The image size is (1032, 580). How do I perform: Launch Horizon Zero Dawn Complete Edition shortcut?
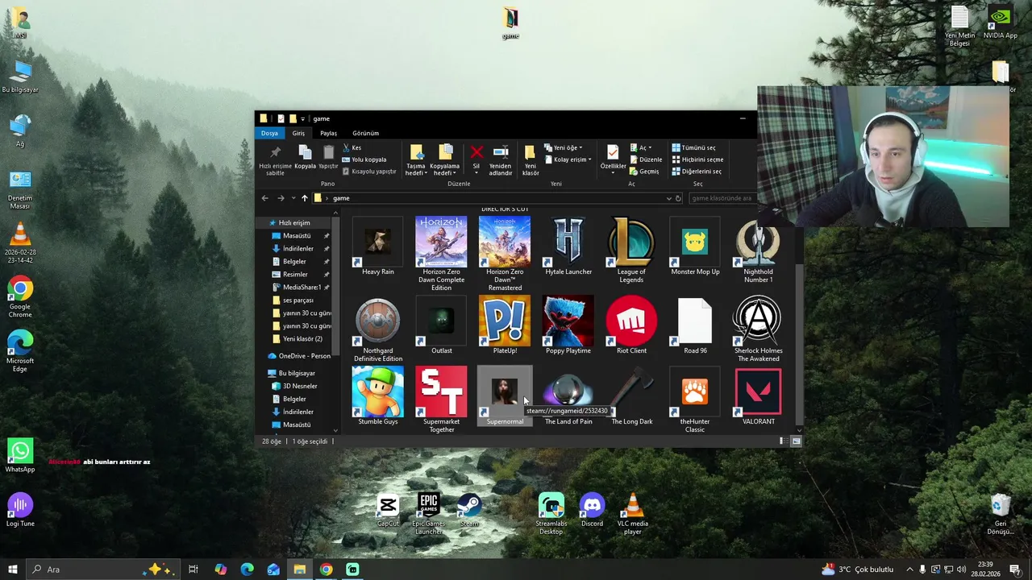point(441,253)
